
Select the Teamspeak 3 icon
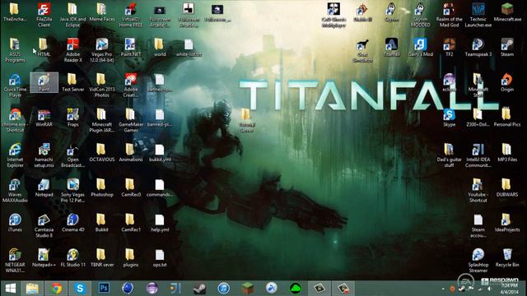click(x=478, y=48)
